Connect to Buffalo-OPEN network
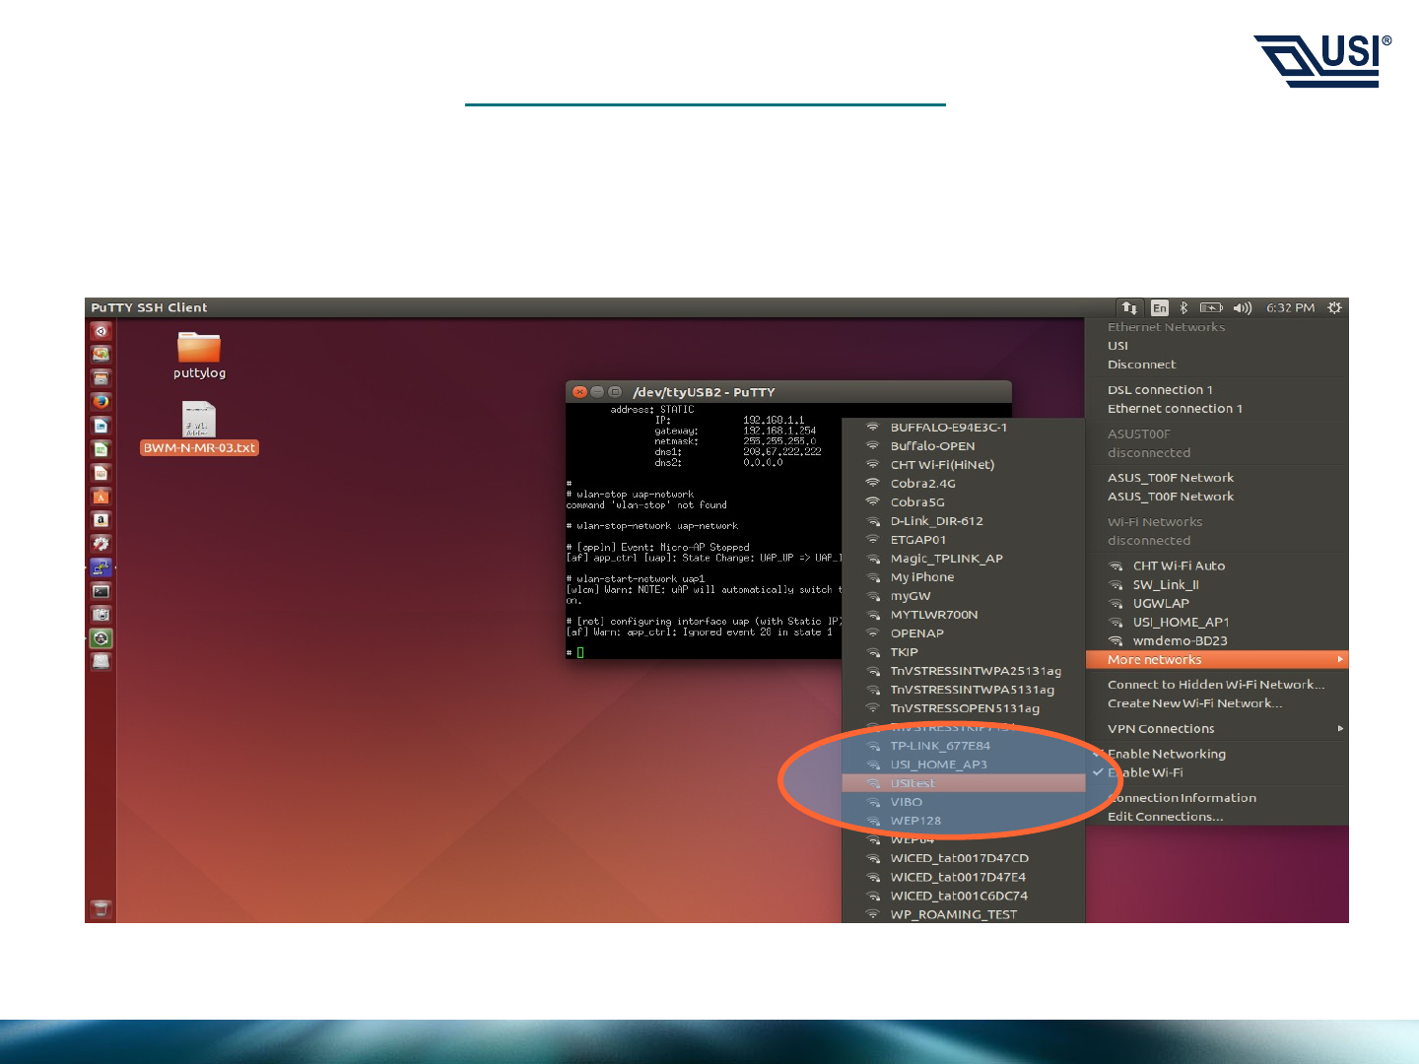The width and height of the screenshot is (1419, 1064). (x=964, y=446)
